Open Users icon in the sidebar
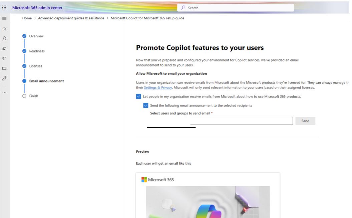 (x=4, y=38)
